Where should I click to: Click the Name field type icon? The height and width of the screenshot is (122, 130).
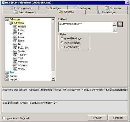tap(15, 41)
